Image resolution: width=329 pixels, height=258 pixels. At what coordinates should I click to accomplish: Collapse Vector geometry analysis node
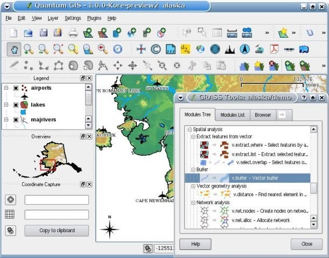(193, 186)
